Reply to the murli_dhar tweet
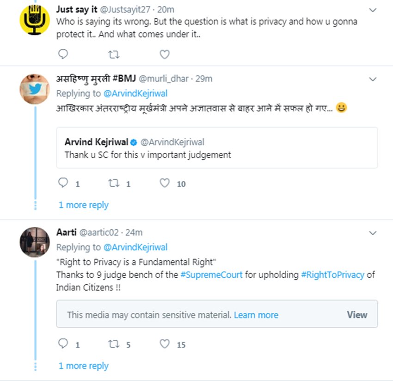This screenshot has width=393, height=381. (63, 183)
